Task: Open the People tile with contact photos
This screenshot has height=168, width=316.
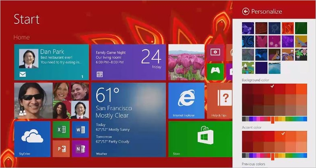Action: click(52, 101)
